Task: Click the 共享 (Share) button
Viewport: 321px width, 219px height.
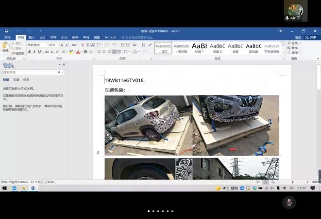Action: (311, 37)
